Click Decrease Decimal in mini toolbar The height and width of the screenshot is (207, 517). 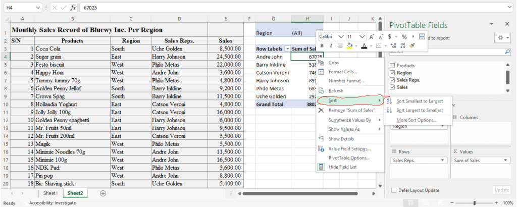tap(402, 45)
